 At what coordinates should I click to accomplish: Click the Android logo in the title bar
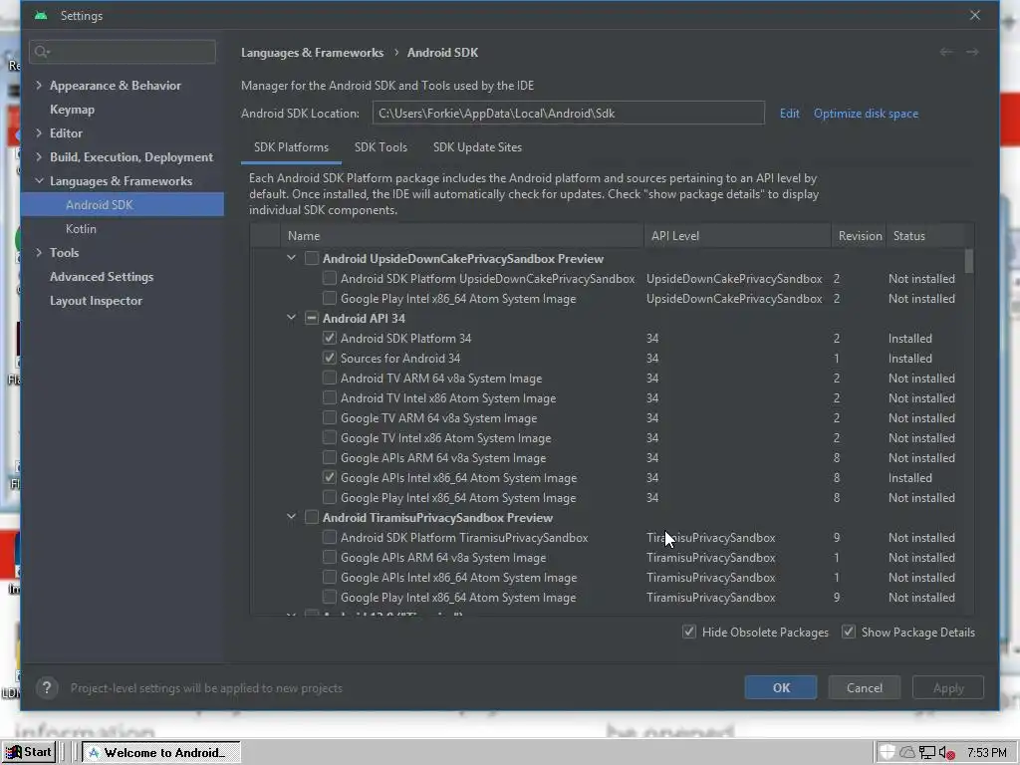click(41, 16)
